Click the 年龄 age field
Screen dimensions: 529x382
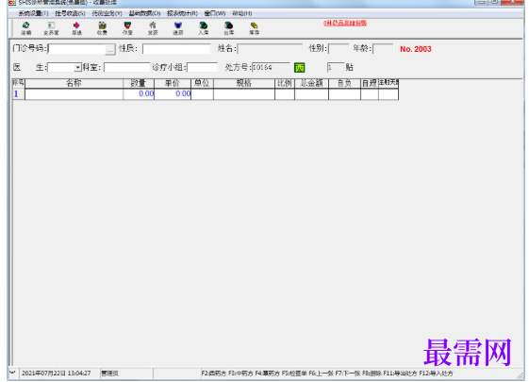click(x=383, y=49)
